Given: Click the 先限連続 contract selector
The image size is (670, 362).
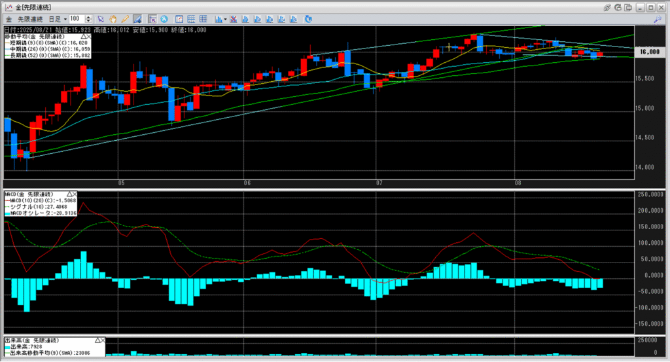Looking at the screenshot, I should click(31, 19).
